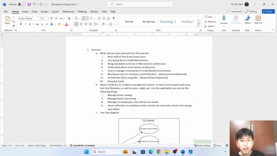Justify the paragraph text
Screen dimensions: 277x156
[x=90, y=24]
